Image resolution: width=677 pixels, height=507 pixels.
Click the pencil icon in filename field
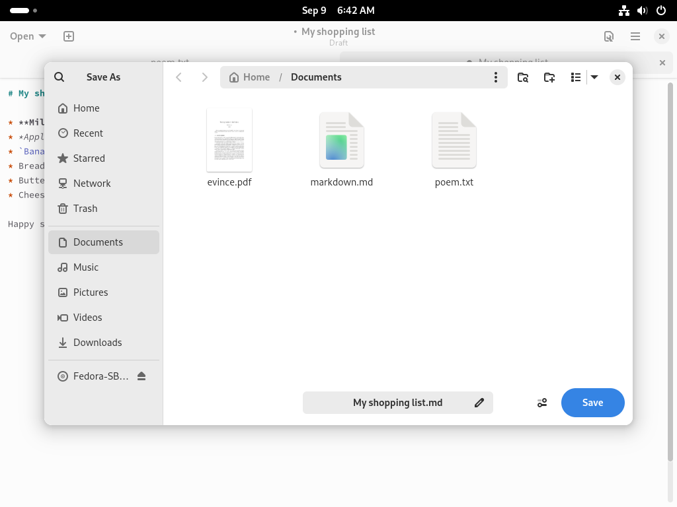click(479, 403)
